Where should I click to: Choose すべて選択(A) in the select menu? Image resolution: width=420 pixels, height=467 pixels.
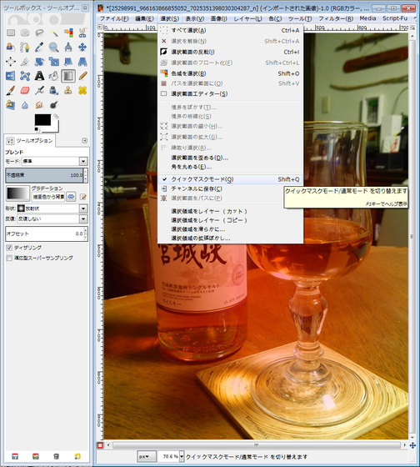click(230, 30)
